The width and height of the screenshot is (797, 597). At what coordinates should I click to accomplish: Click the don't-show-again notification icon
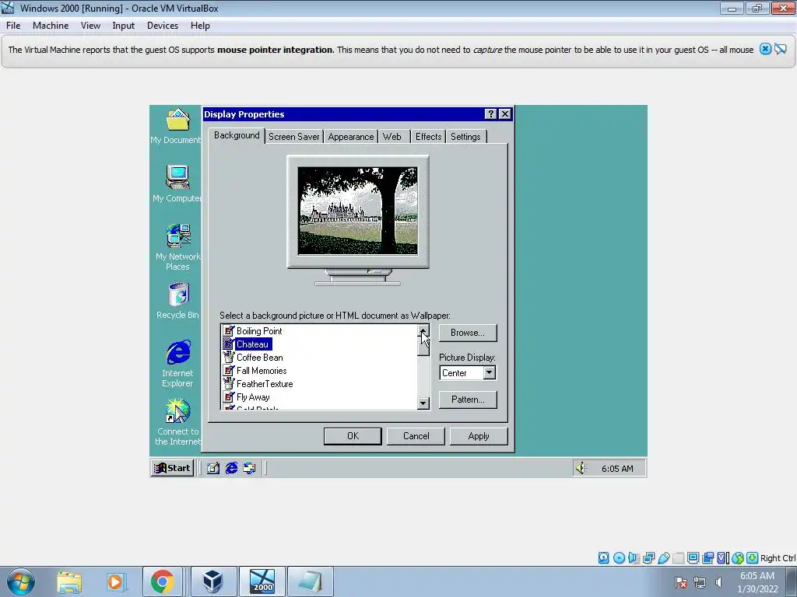[x=781, y=49]
